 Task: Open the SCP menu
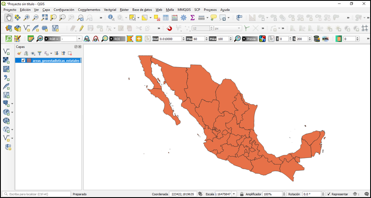pyautogui.click(x=197, y=10)
